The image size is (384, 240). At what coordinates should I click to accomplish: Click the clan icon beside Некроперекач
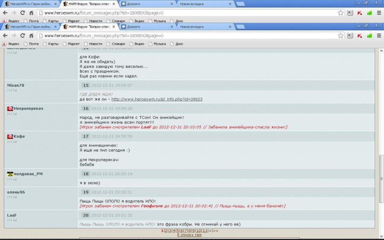coord(10,108)
